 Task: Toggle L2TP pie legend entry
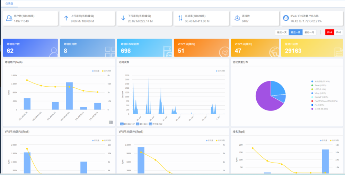tap(319, 89)
